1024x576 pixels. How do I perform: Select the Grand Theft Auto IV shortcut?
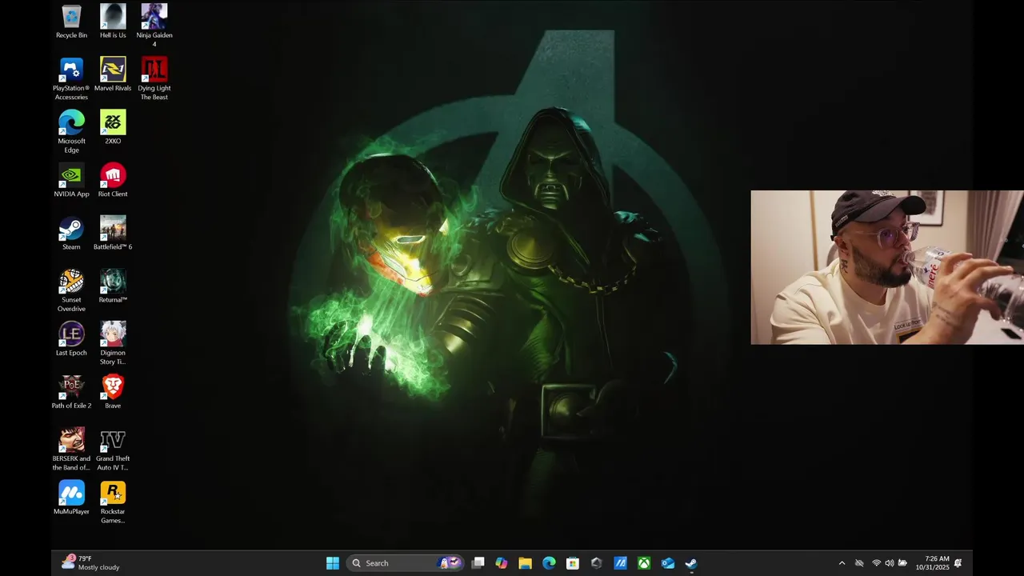pos(113,449)
